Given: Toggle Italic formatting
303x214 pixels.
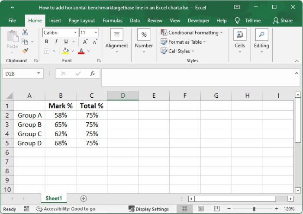Looking at the screenshot, I should pyautogui.click(x=56, y=42).
